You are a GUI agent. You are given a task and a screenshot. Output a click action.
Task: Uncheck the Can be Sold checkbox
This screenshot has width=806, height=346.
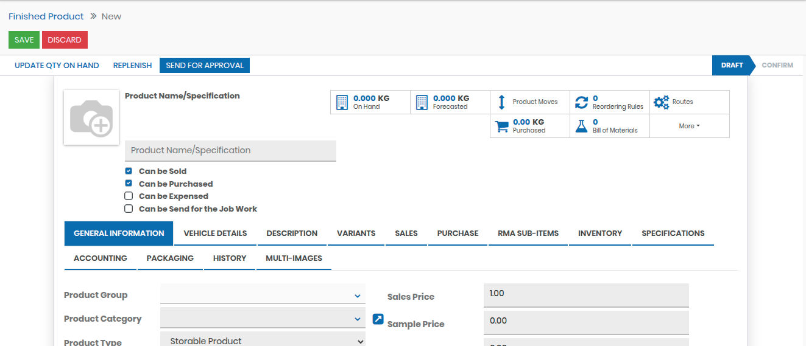[129, 171]
